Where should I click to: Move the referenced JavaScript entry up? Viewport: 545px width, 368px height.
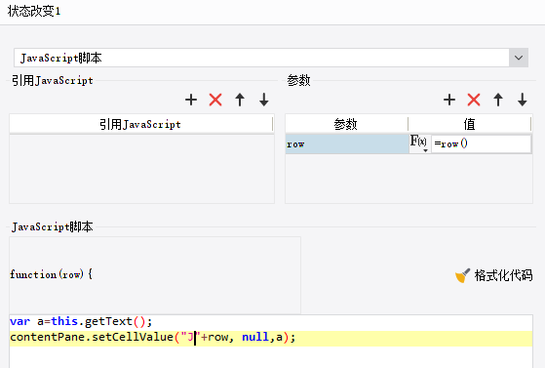coord(240,100)
